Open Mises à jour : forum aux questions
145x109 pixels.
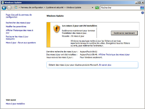[21, 43]
